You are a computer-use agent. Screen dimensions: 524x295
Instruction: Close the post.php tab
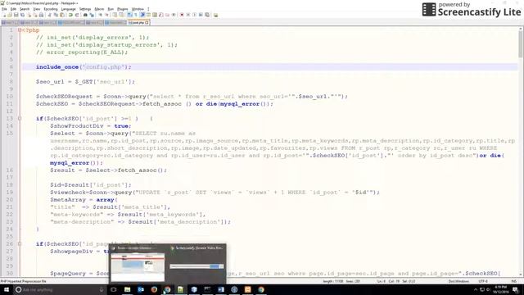[x=147, y=22]
